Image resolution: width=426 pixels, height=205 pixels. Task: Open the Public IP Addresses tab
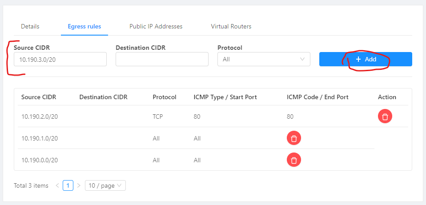click(x=156, y=27)
